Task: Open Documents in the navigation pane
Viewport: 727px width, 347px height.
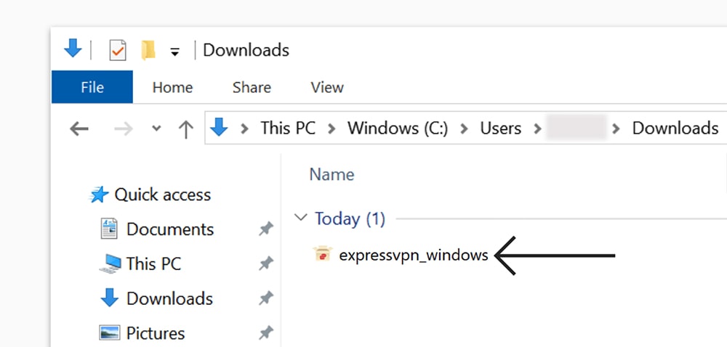Action: (x=169, y=229)
